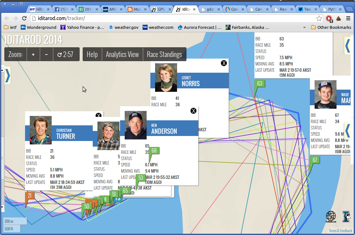The width and height of the screenshot is (355, 235).
Task: Click Wade's photo thumbnail
Action: pos(325,94)
